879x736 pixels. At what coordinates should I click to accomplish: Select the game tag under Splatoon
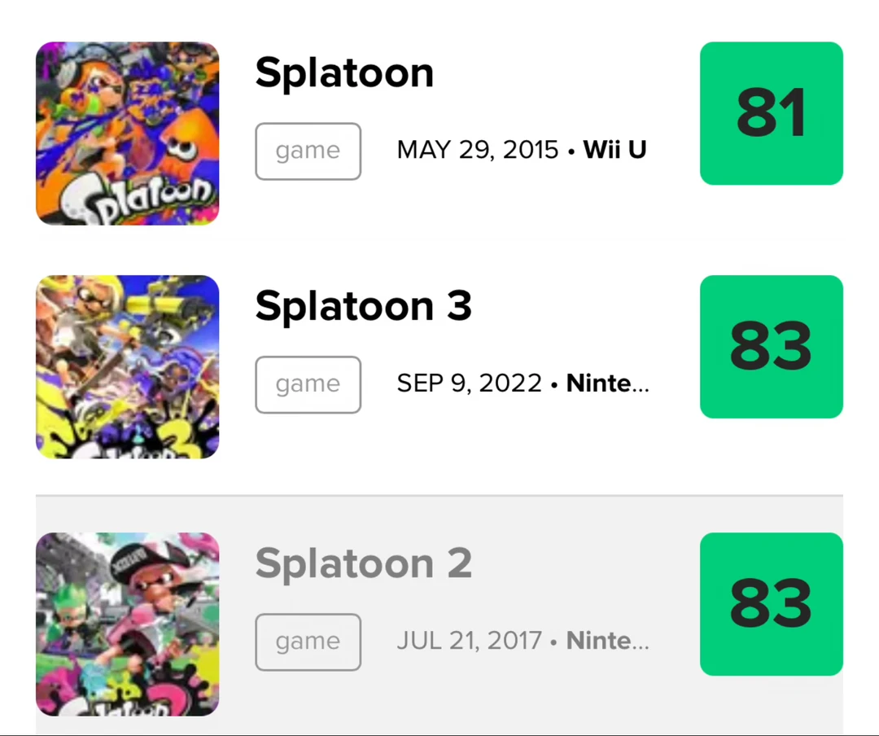[x=308, y=151]
